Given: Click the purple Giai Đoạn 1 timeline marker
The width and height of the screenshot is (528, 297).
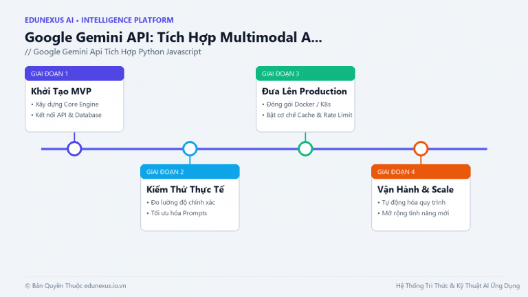Looking at the screenshot, I should [x=74, y=148].
